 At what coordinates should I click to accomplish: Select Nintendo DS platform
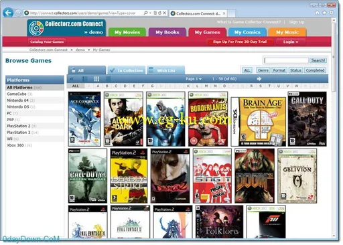(35, 107)
